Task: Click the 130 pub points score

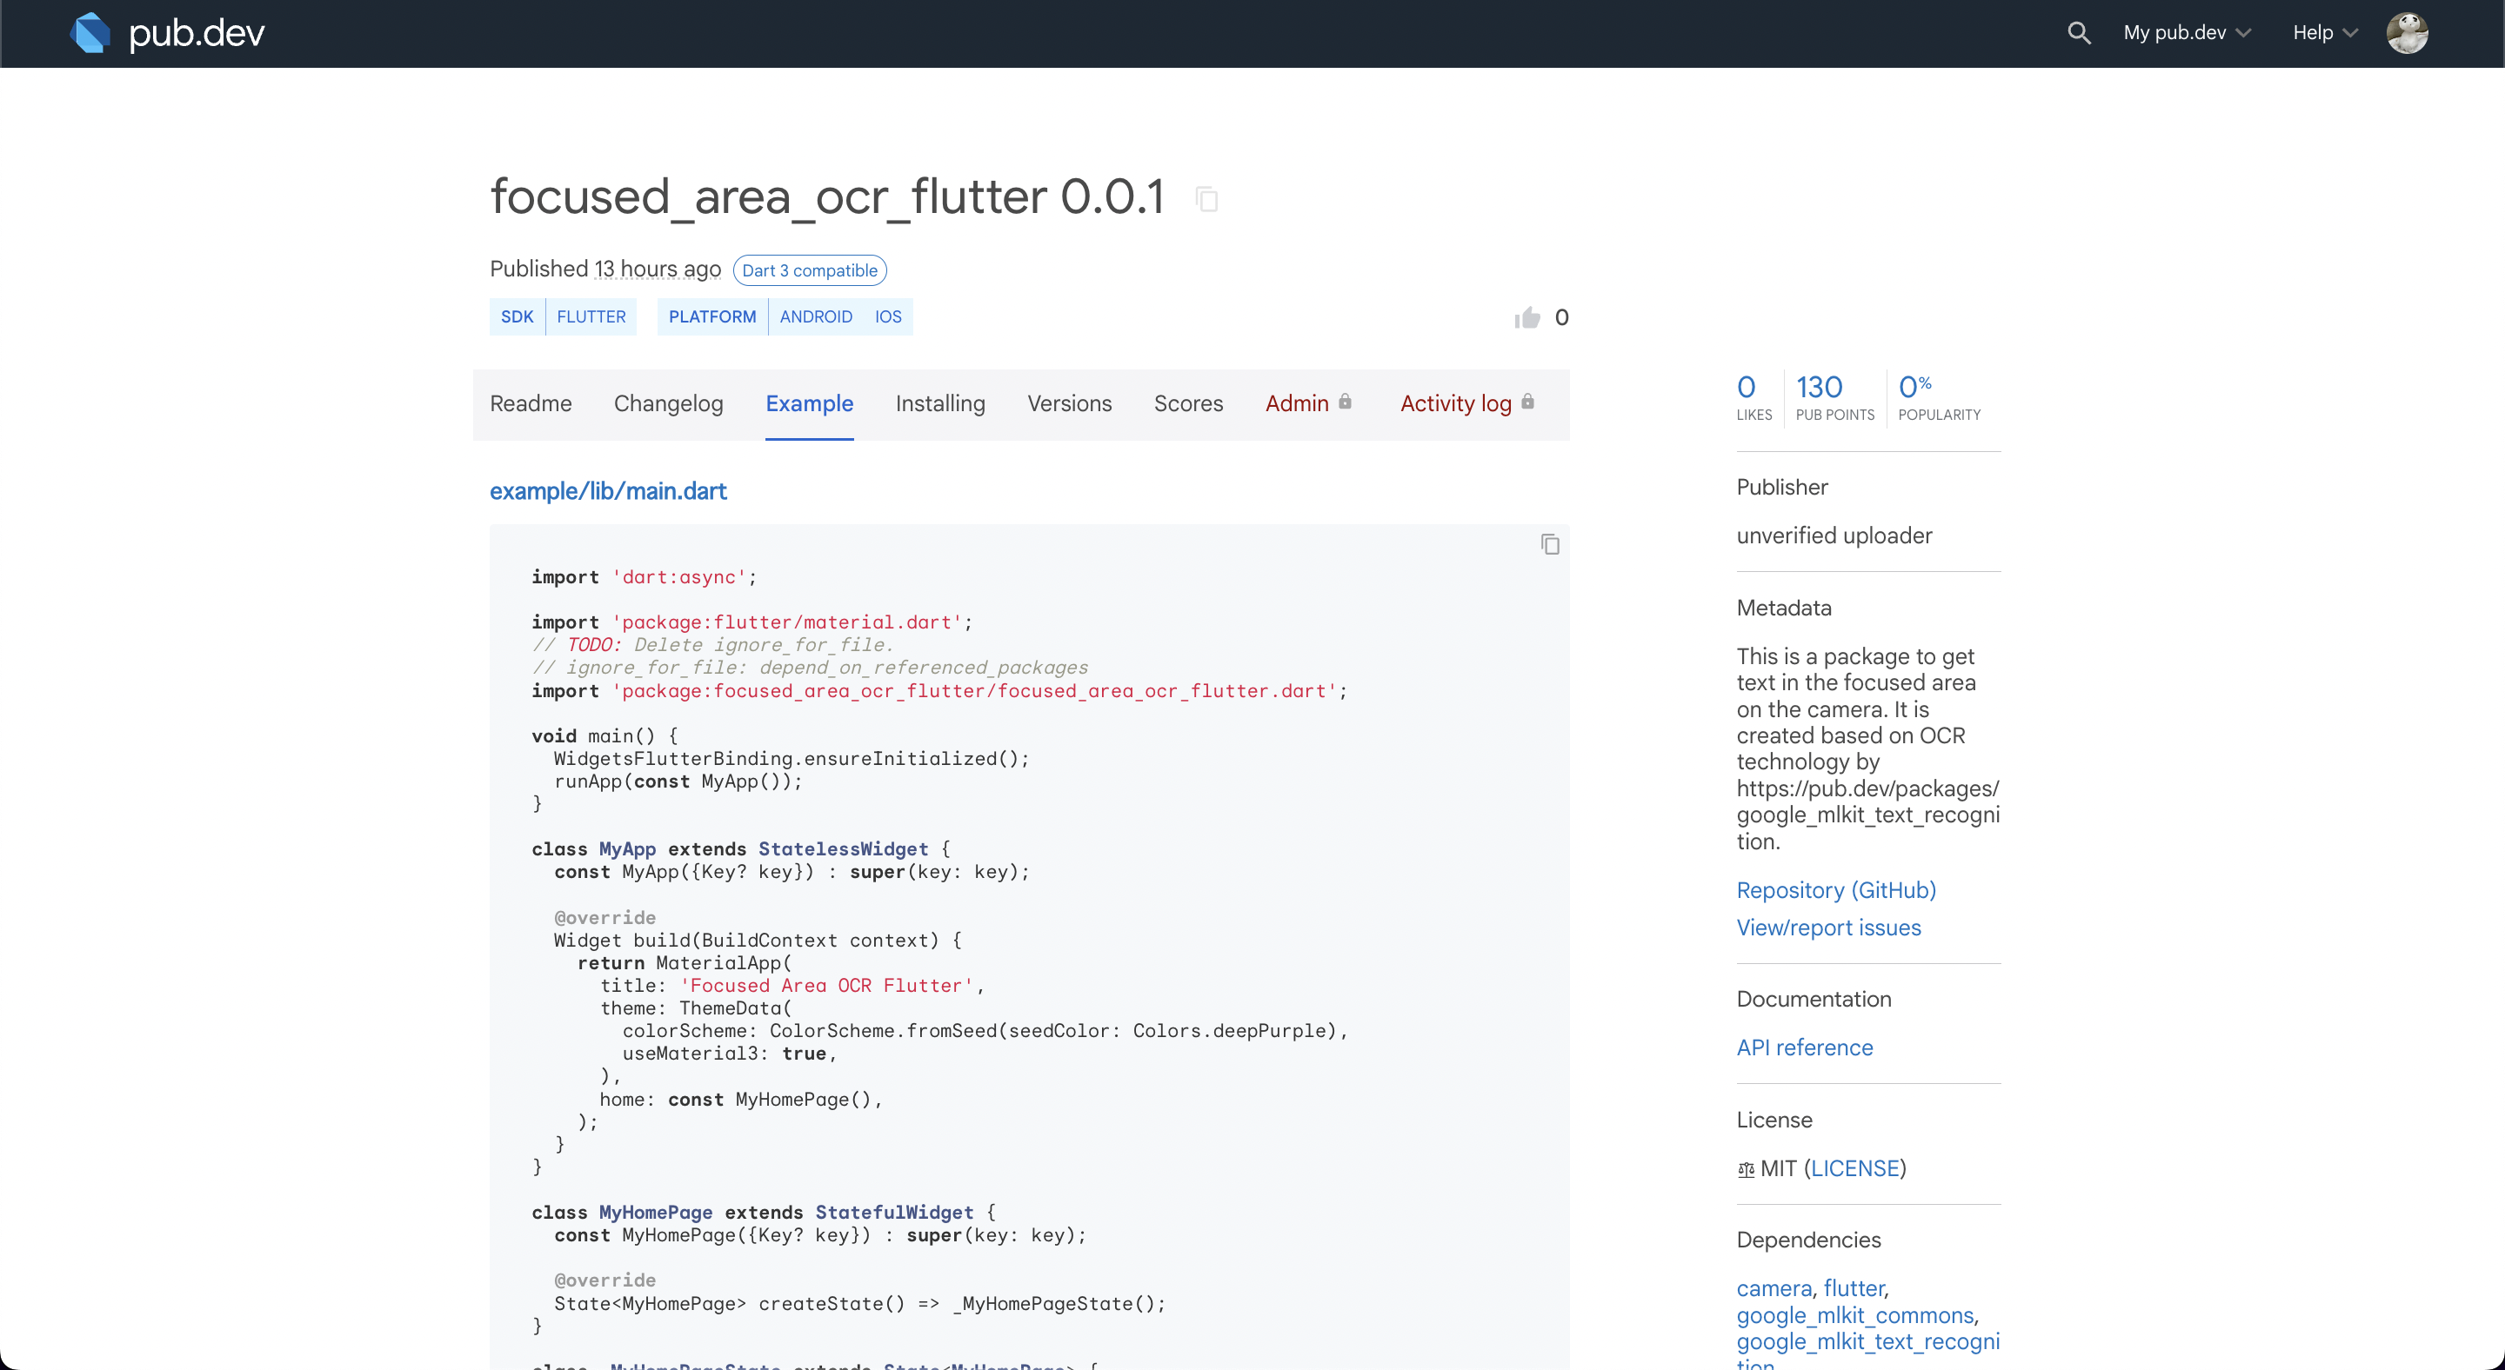Action: coord(1834,397)
